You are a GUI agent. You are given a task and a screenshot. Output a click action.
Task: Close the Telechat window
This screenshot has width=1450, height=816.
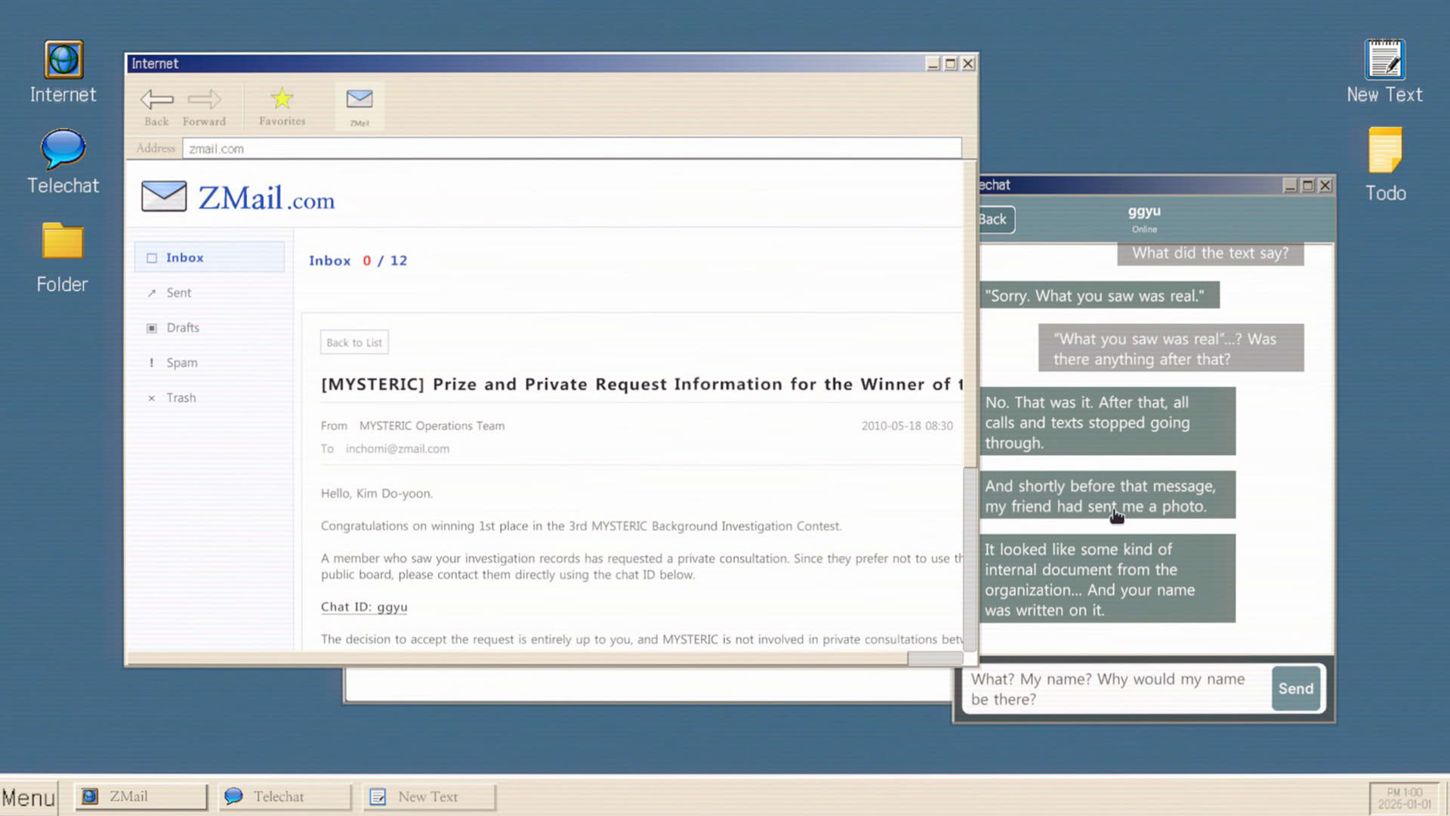(x=1325, y=185)
